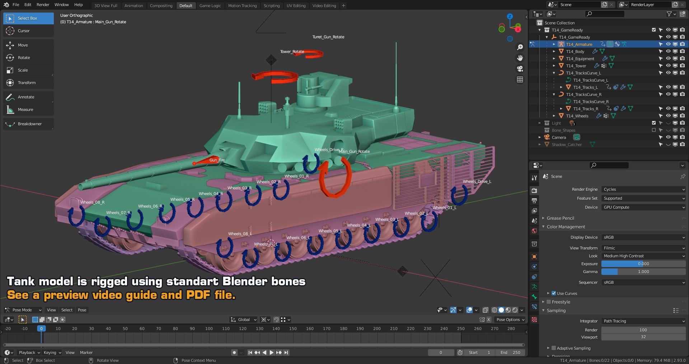689x364 pixels.
Task: Open Texture properties tab checker icon
Action: click(534, 320)
